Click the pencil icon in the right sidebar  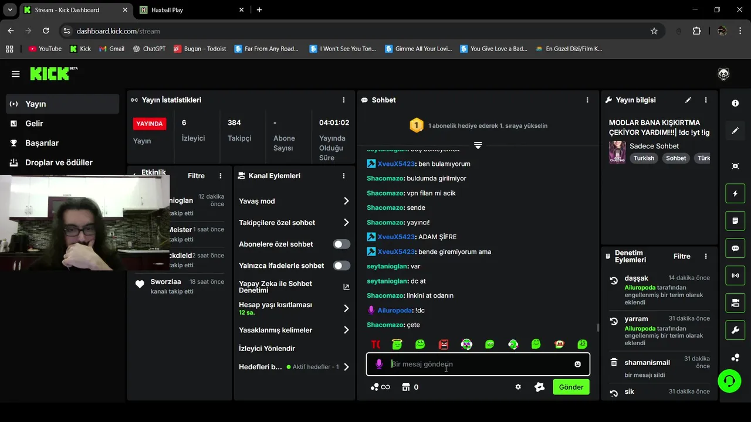[x=735, y=131]
